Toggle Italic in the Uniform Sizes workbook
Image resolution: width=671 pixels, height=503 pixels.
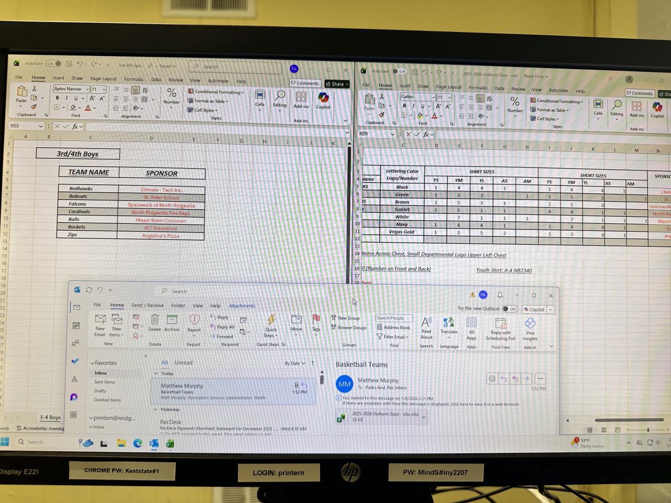[413, 106]
